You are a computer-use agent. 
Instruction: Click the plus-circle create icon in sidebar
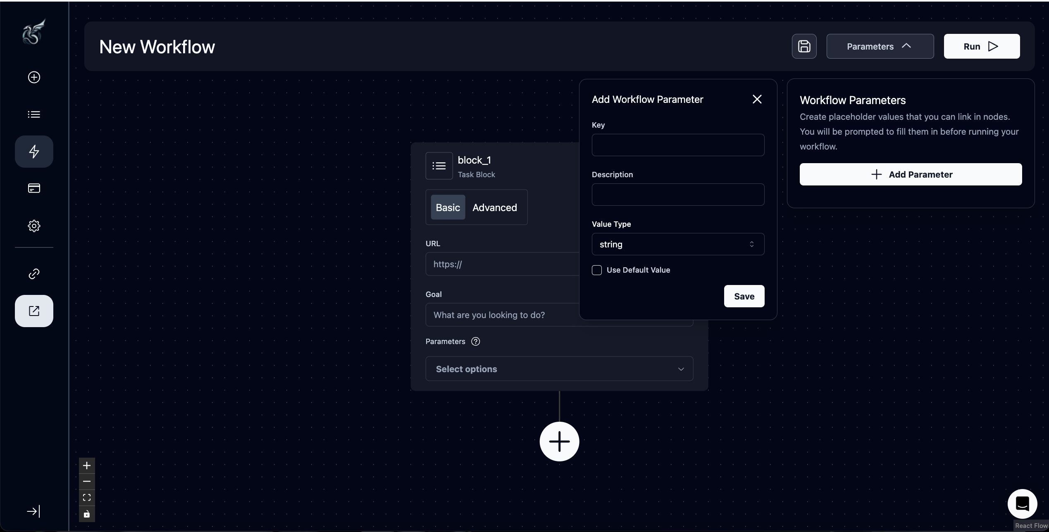[x=34, y=77]
